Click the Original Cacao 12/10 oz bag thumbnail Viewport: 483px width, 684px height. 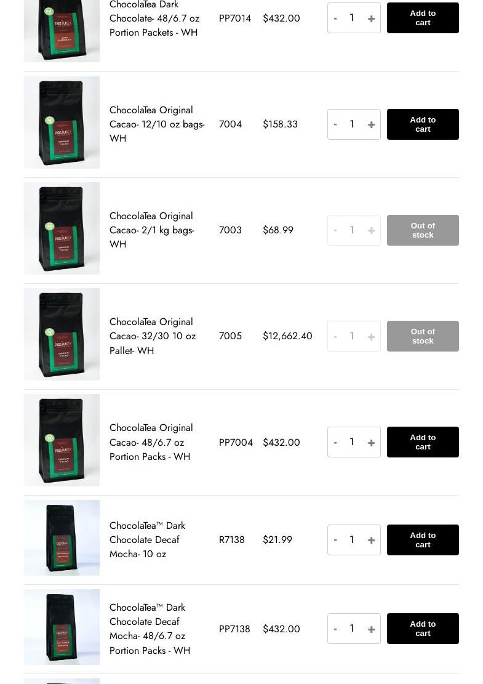point(62,123)
